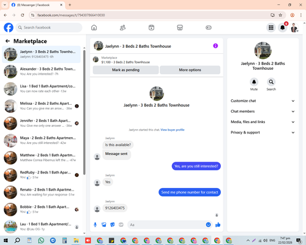Open Maya 2 Beds 2 Baths conversation
306x245 pixels.
[x=42, y=140]
